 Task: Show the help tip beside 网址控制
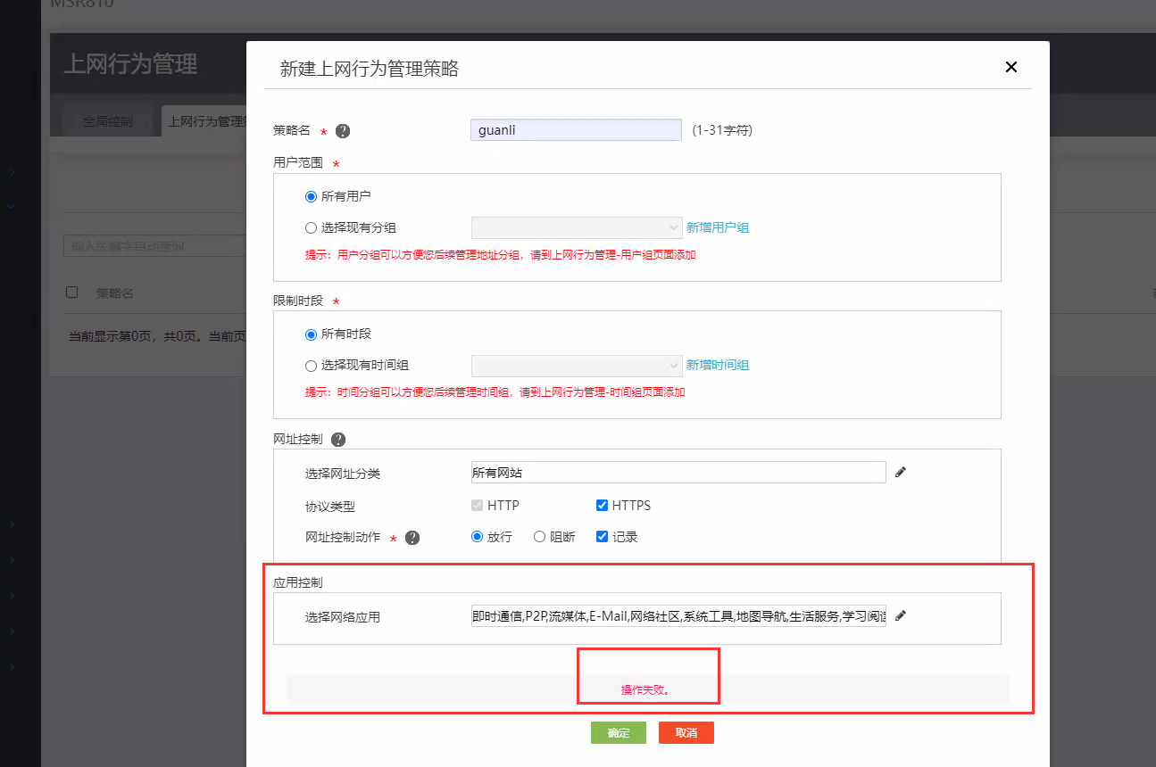(x=337, y=440)
